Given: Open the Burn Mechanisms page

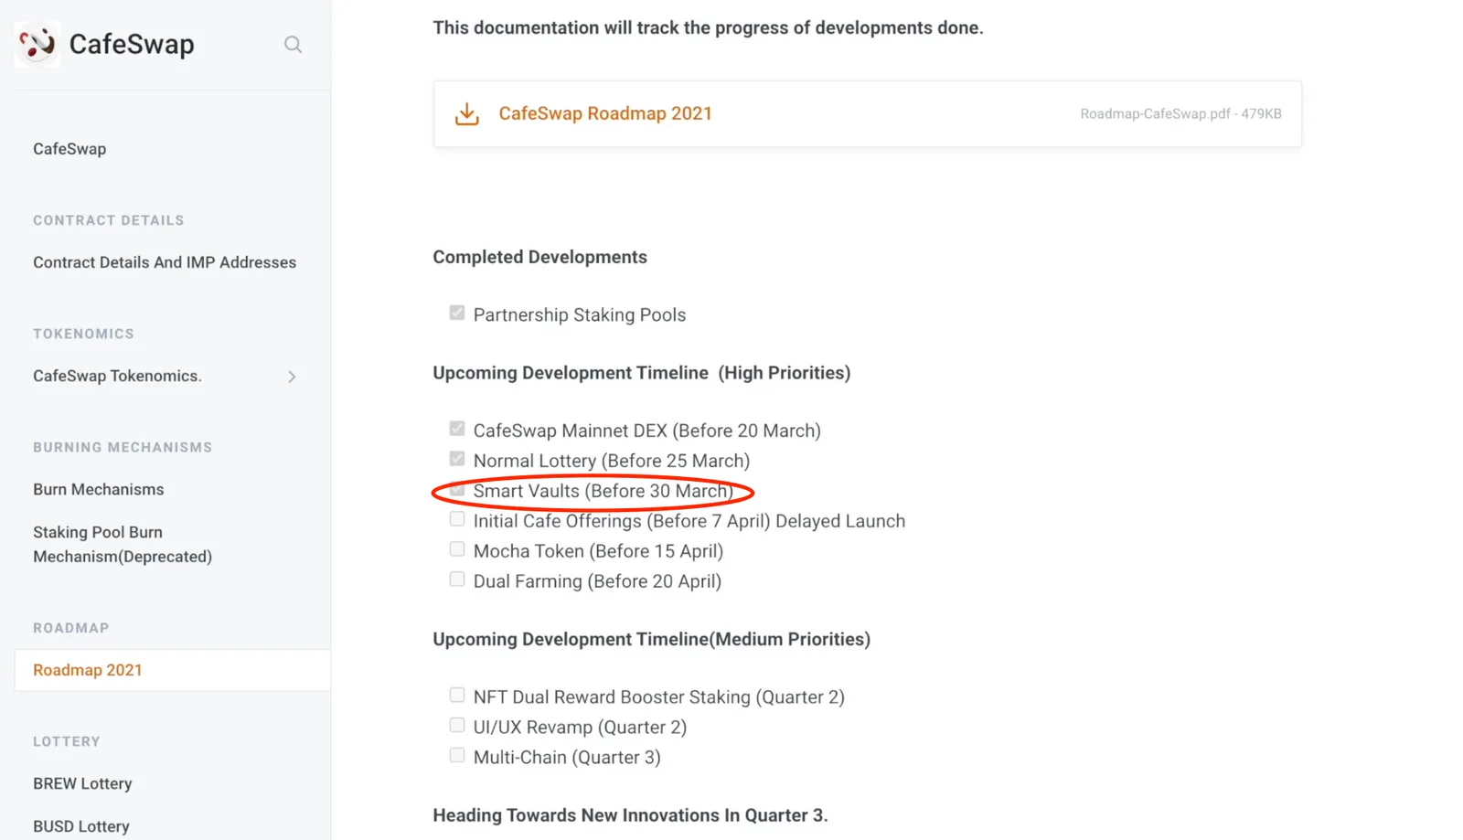Looking at the screenshot, I should pyautogui.click(x=99, y=489).
